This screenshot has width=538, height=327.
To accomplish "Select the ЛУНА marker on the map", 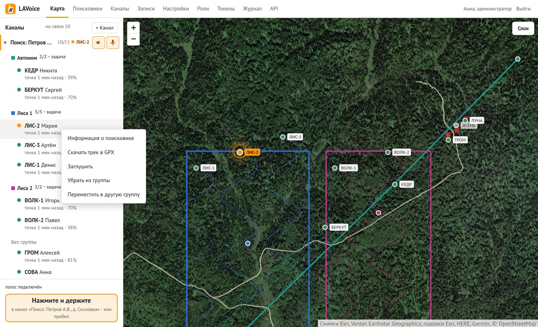I will [465, 121].
